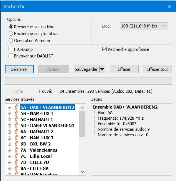
Task: Click 'Ensemble-Id: 0x6003' detail line
Action: coord(117,124)
